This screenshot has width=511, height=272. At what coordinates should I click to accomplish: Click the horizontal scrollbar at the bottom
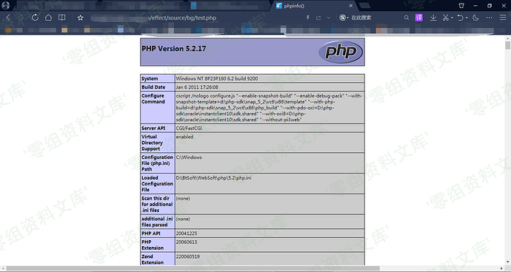coord(193,268)
